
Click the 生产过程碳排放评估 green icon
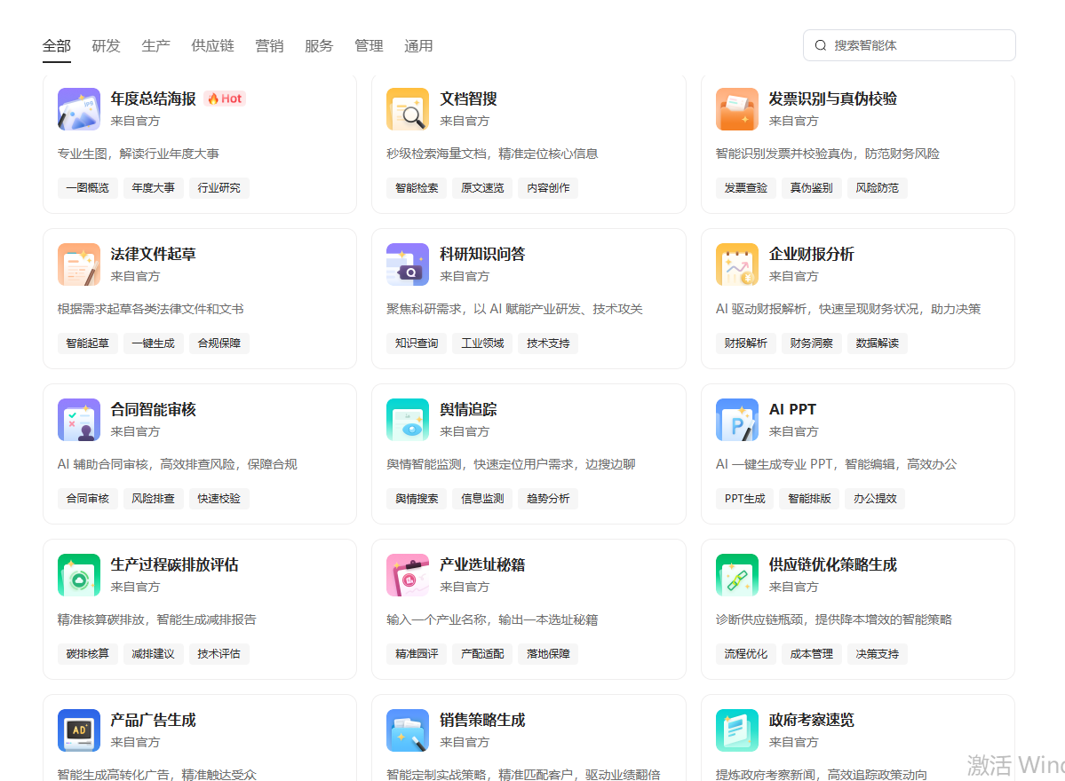point(78,574)
